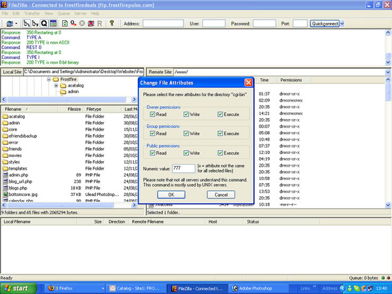Open the Queue menu
Image resolution: width=392 pixels, height=294 pixels.
coord(64,13)
